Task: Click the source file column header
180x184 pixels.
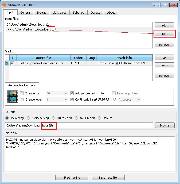Action: click(x=44, y=57)
